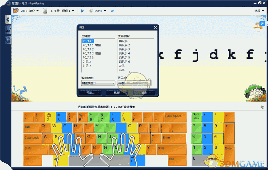The image size is (268, 170).
Task: Click the Ctrl key below left Shift
Action: (x=32, y=160)
